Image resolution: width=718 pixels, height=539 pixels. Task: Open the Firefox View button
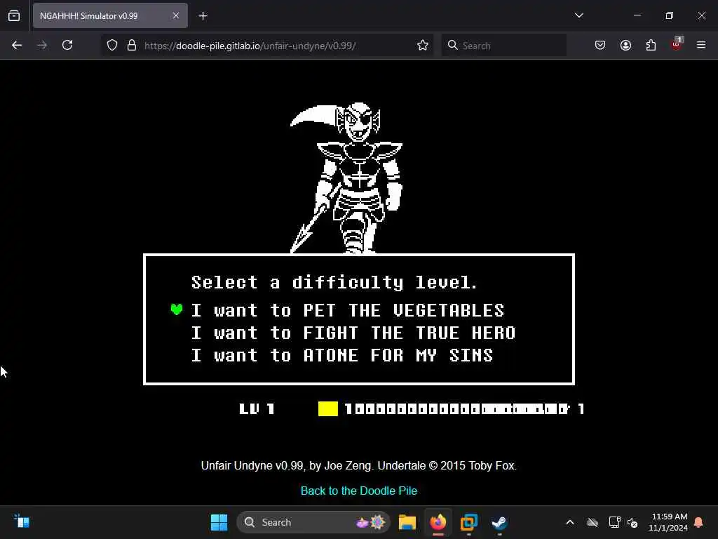(x=14, y=16)
